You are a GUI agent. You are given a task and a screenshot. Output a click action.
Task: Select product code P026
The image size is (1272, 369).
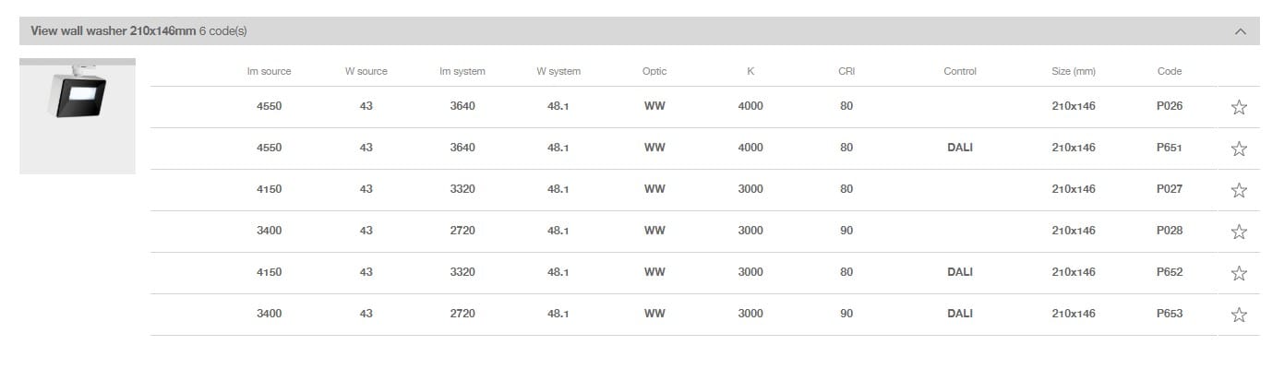pos(1169,106)
